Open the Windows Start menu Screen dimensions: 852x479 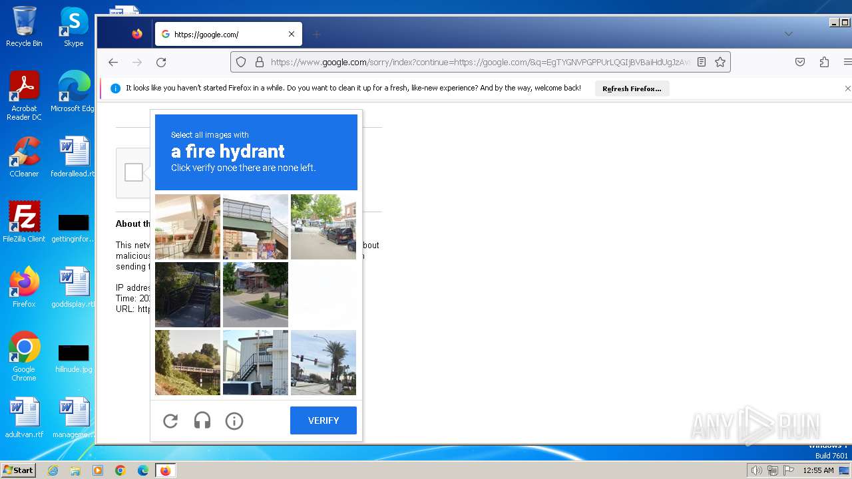[18, 470]
